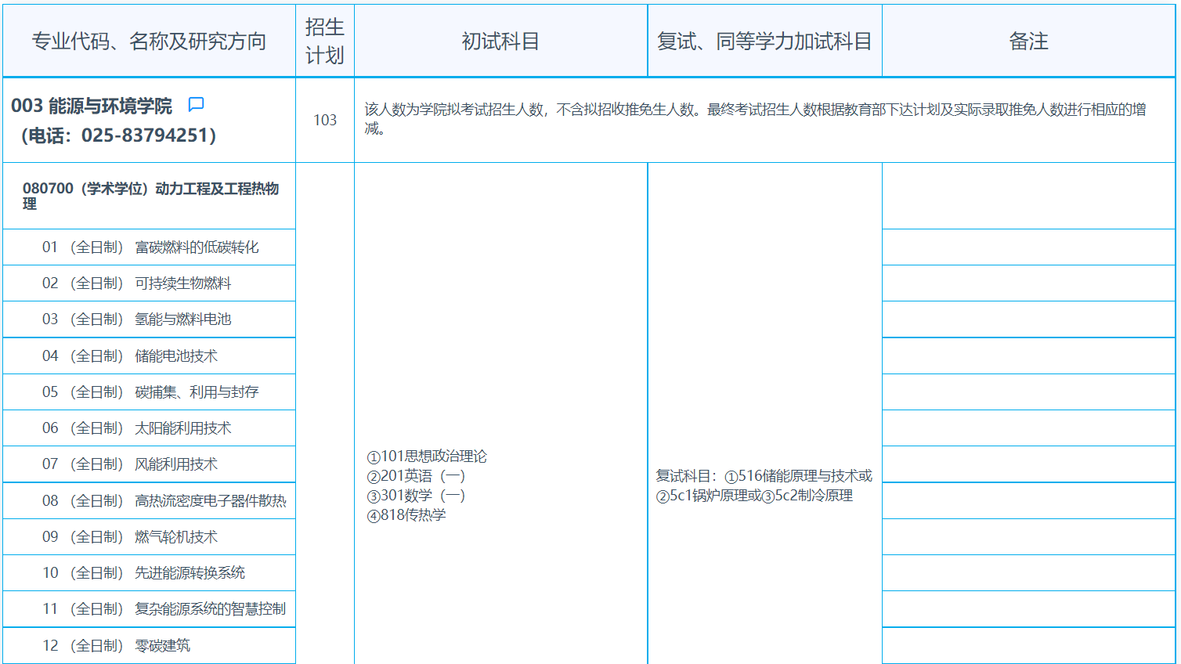
Task: Select direction 02 可持续生物燃料
Action: pos(150,283)
